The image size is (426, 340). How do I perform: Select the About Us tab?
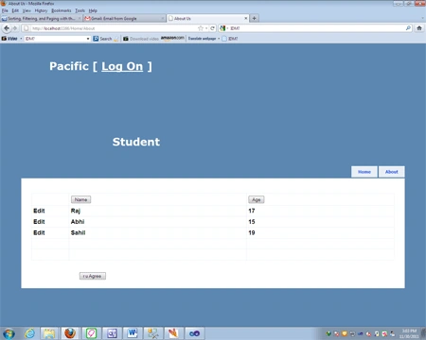208,19
